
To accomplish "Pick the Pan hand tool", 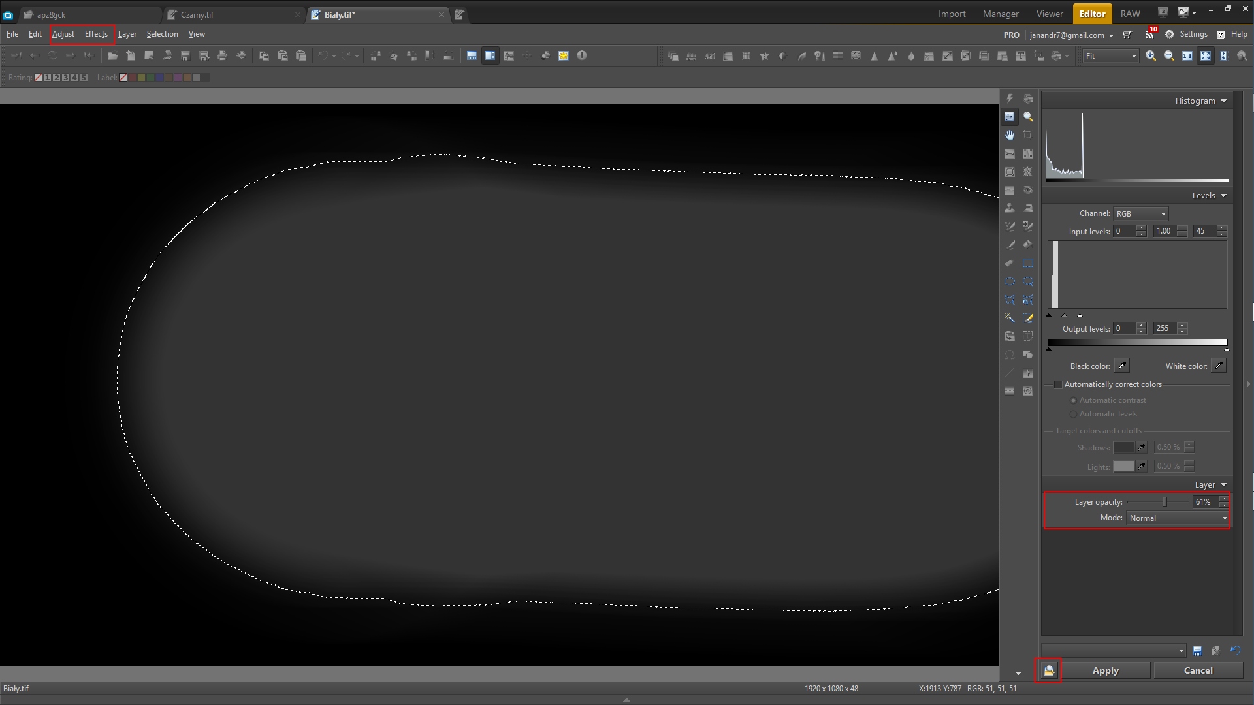I will coord(1010,135).
